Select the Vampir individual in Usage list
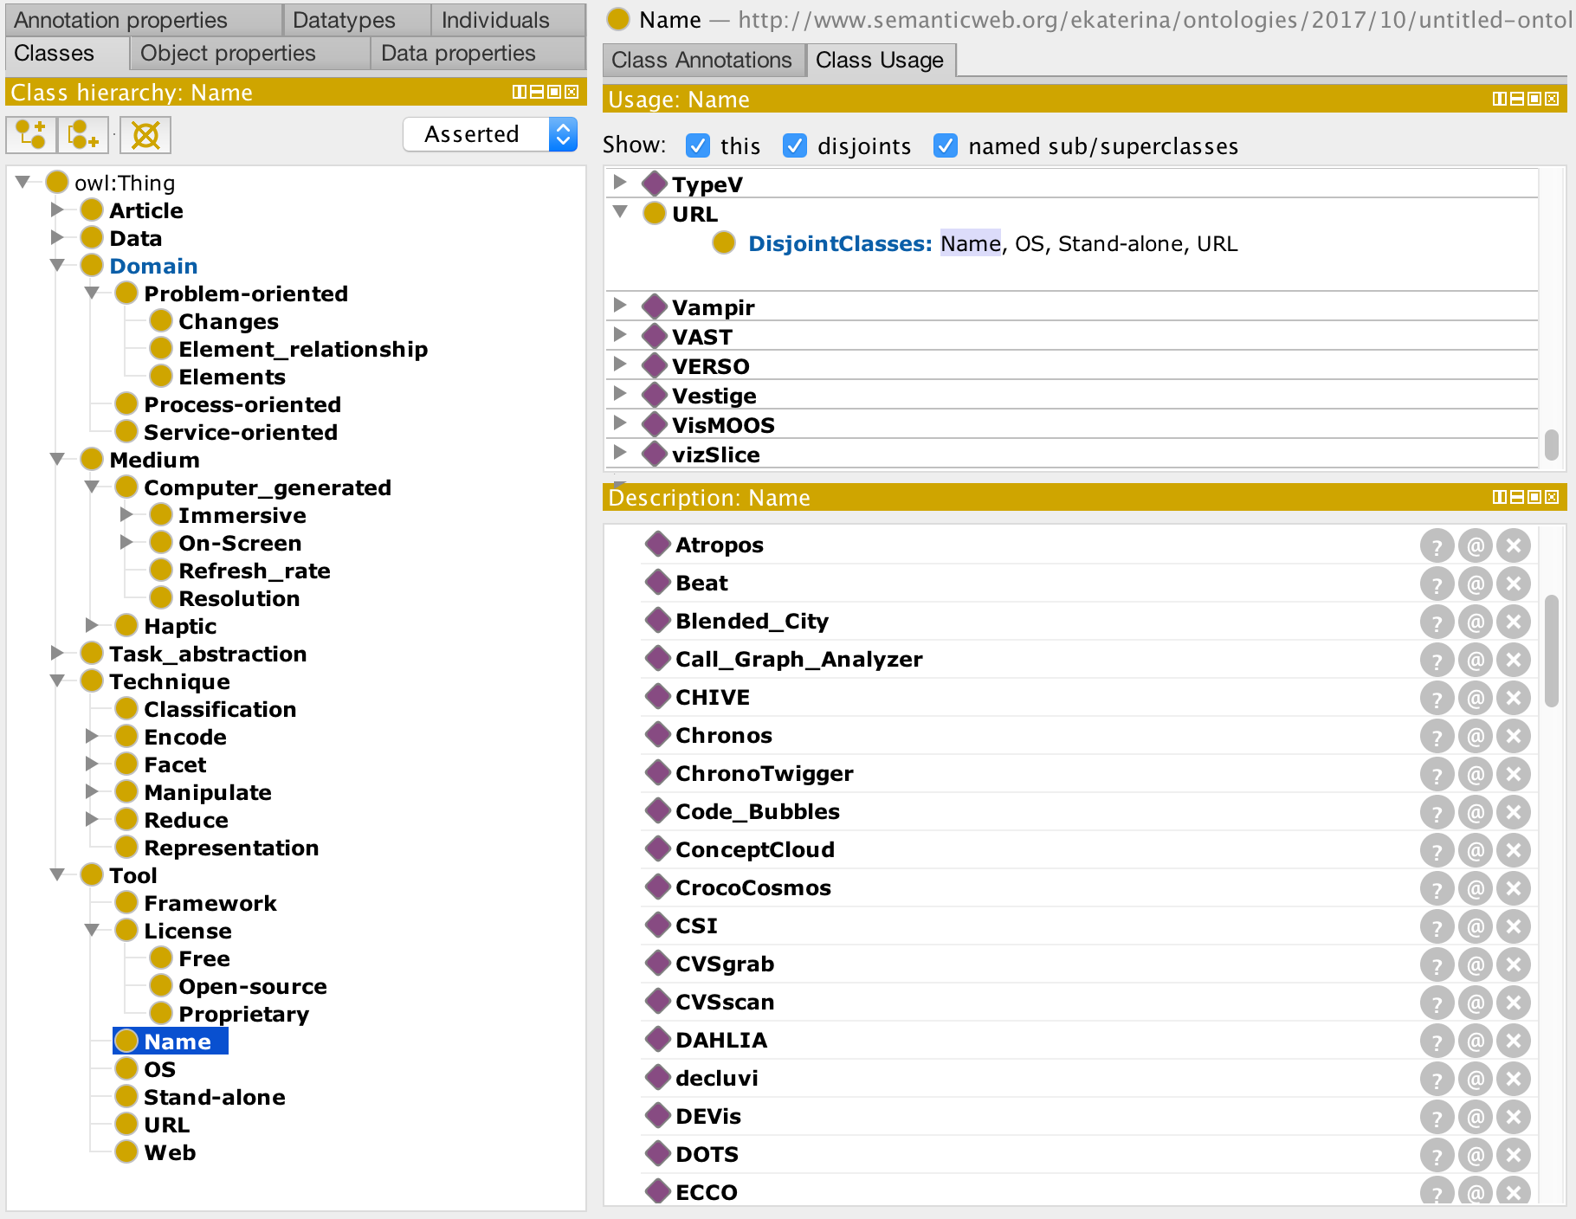Screen dimensions: 1576x1219 [713, 308]
